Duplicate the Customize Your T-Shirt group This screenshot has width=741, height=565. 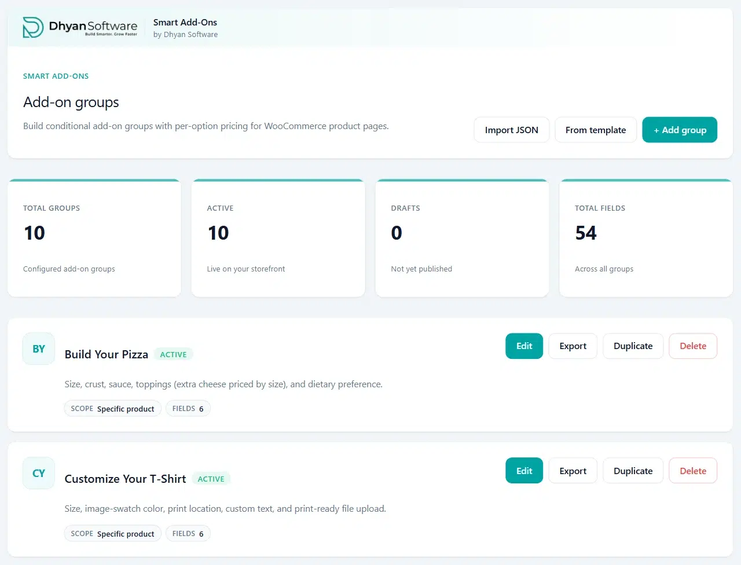tap(633, 471)
